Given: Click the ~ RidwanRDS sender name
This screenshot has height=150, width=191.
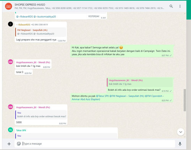Looking at the screenshot, I should [x=23, y=24].
